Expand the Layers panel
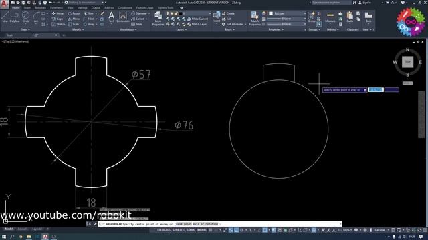Image resolution: width=428 pixels, height=240 pixels. click(x=181, y=29)
